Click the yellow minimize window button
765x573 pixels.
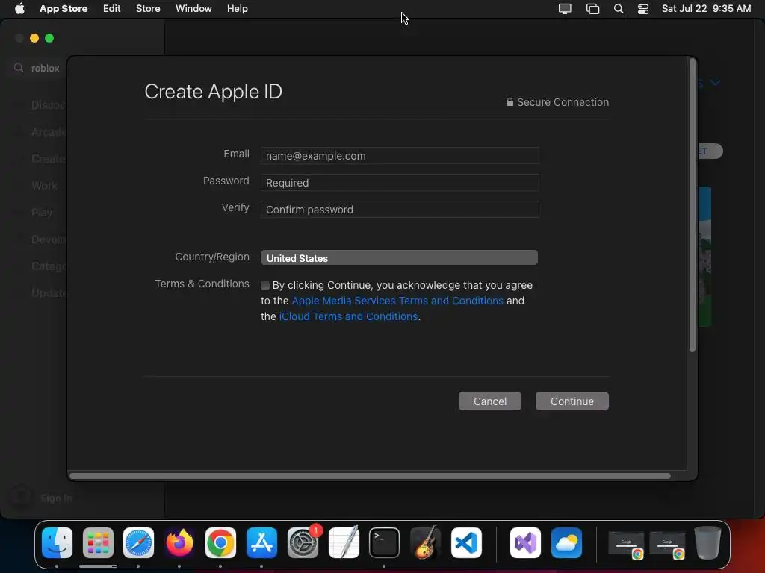point(34,38)
